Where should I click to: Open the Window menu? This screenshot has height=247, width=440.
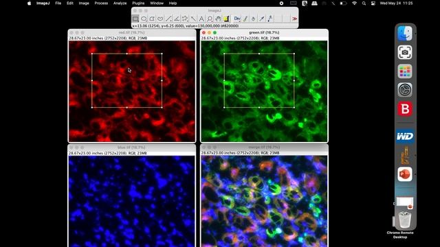(157, 3)
